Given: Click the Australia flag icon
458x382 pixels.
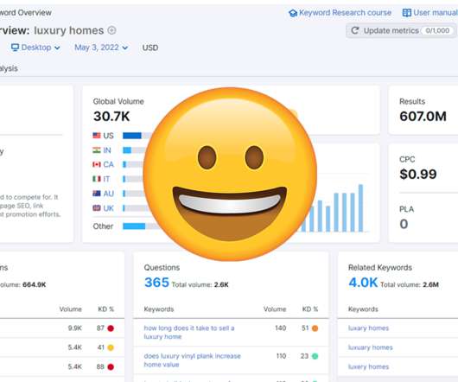Looking at the screenshot, I should tap(97, 194).
